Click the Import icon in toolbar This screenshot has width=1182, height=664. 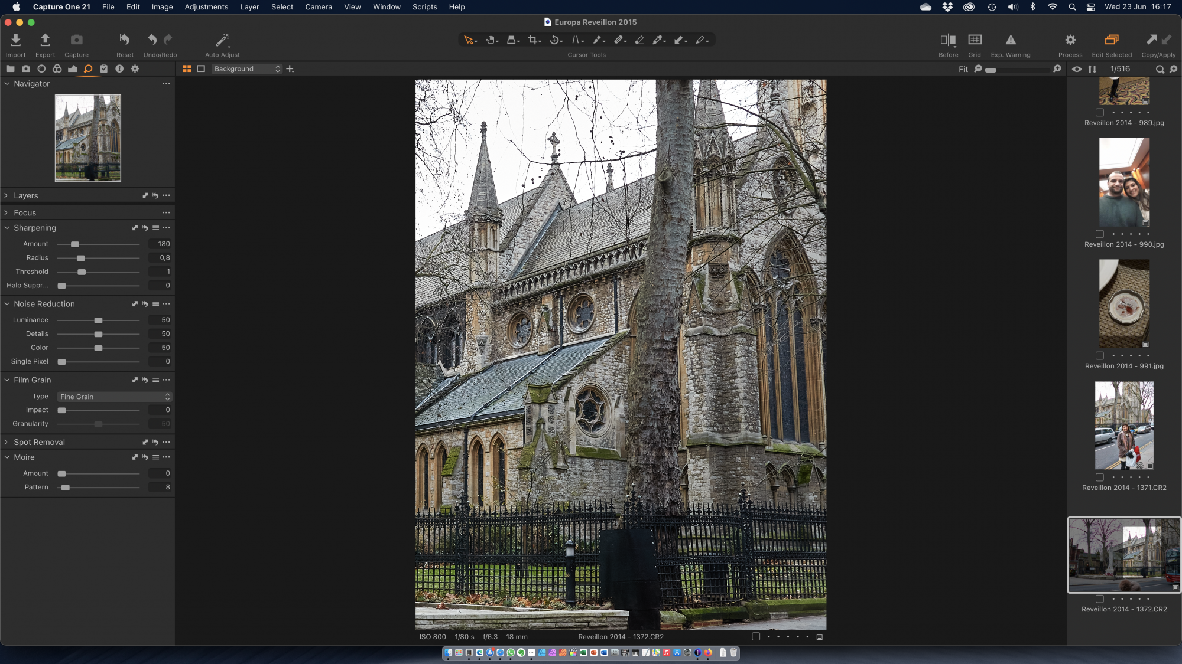pos(16,40)
